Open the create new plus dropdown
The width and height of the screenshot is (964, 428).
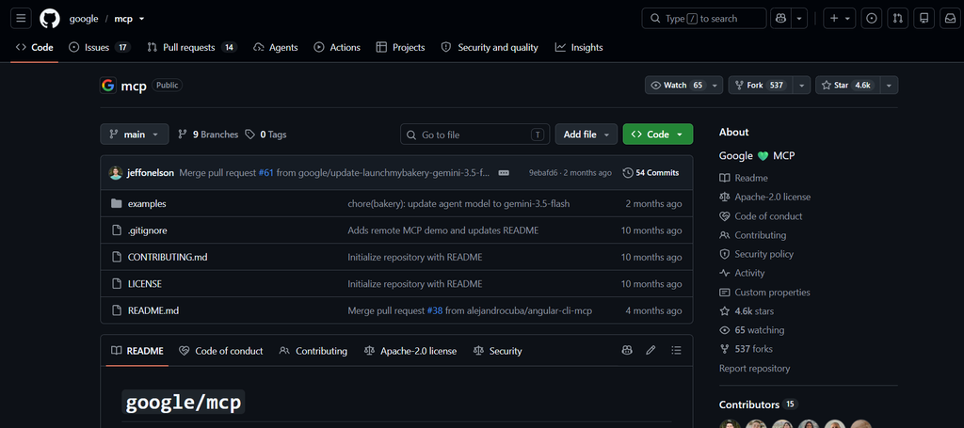[839, 19]
